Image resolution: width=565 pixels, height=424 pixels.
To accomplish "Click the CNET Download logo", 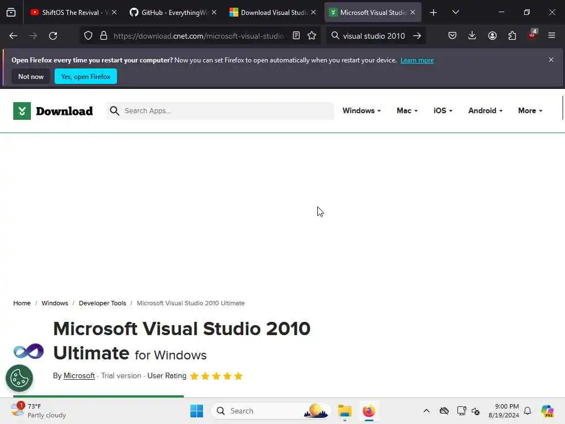I will pyautogui.click(x=53, y=111).
